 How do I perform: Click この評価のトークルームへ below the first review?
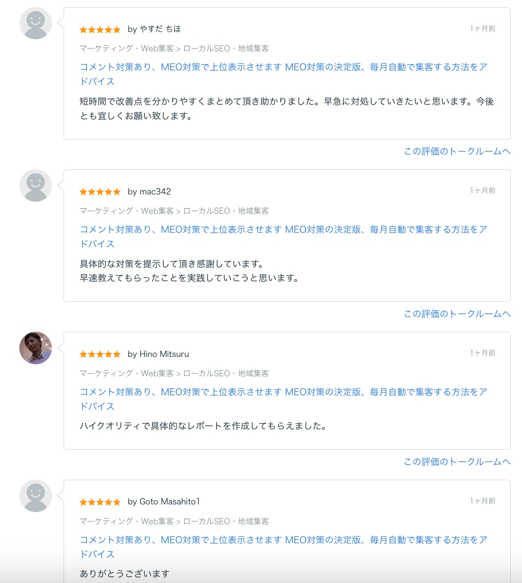click(x=457, y=151)
